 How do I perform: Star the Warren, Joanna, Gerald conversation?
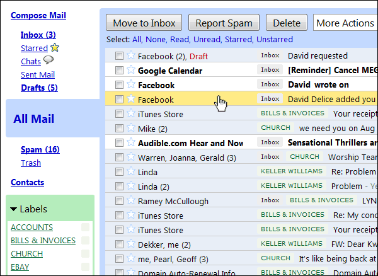click(131, 157)
